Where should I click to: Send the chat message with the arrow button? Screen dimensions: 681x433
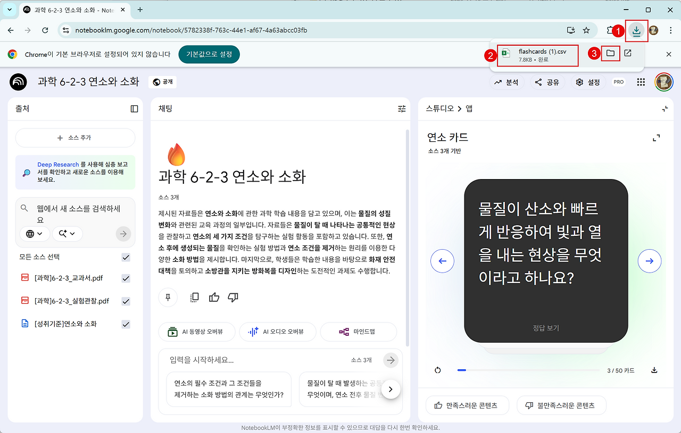click(391, 360)
